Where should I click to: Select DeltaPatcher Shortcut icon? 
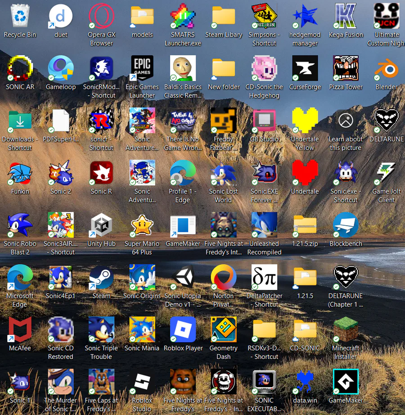[264, 277]
